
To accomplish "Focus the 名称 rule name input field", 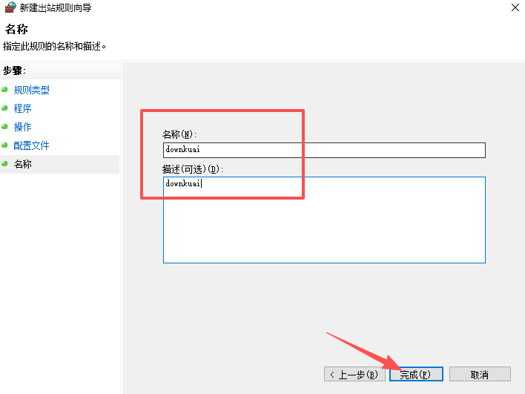I will (x=324, y=150).
